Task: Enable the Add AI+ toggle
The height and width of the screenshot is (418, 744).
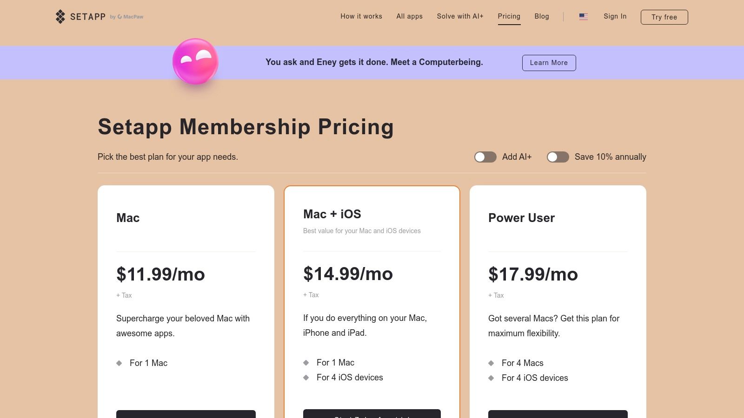Action: click(485, 157)
